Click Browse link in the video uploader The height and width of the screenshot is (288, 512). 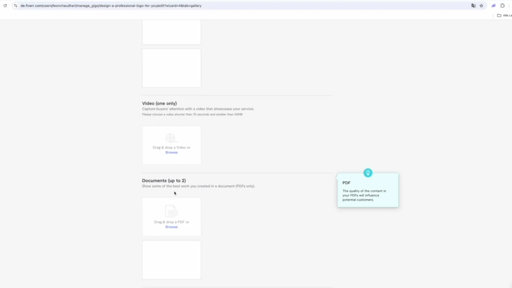click(x=171, y=153)
